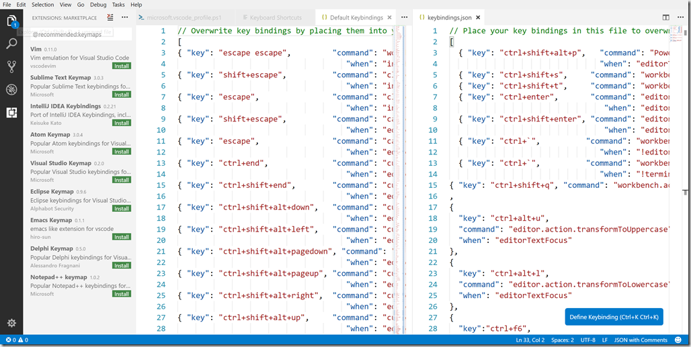Open the Edit menu

coord(22,5)
